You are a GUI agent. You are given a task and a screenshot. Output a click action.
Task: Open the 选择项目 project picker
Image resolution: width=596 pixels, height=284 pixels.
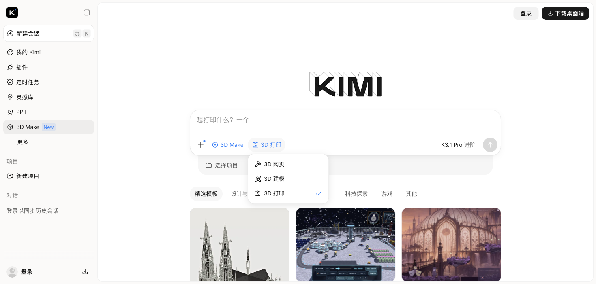(x=222, y=165)
